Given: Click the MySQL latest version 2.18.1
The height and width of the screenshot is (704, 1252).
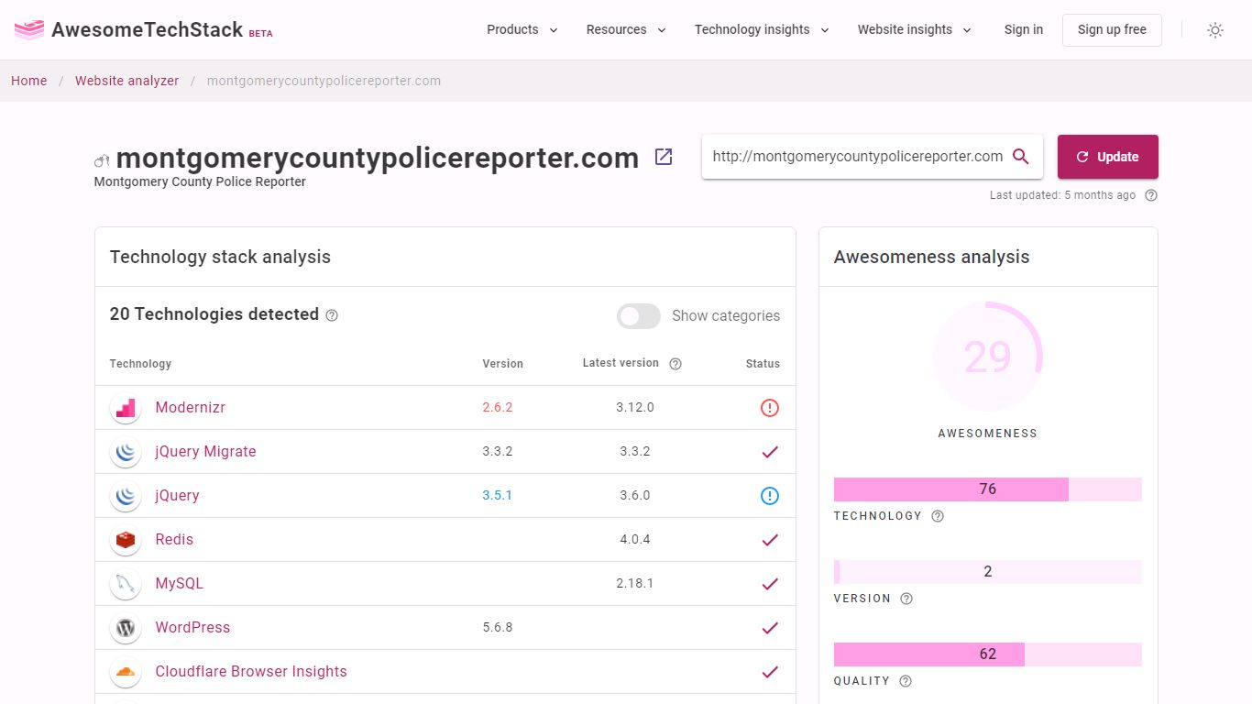Looking at the screenshot, I should pyautogui.click(x=635, y=584).
